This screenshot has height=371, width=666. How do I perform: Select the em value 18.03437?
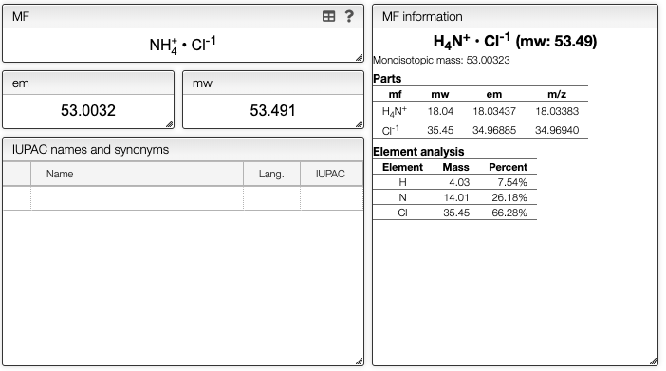[494, 111]
